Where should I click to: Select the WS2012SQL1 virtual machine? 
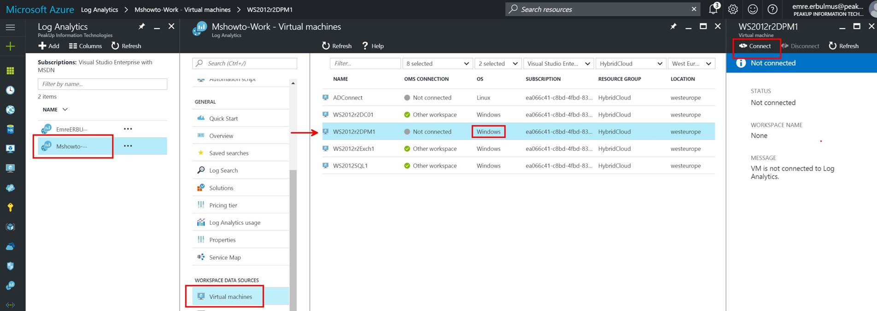[x=518, y=166]
